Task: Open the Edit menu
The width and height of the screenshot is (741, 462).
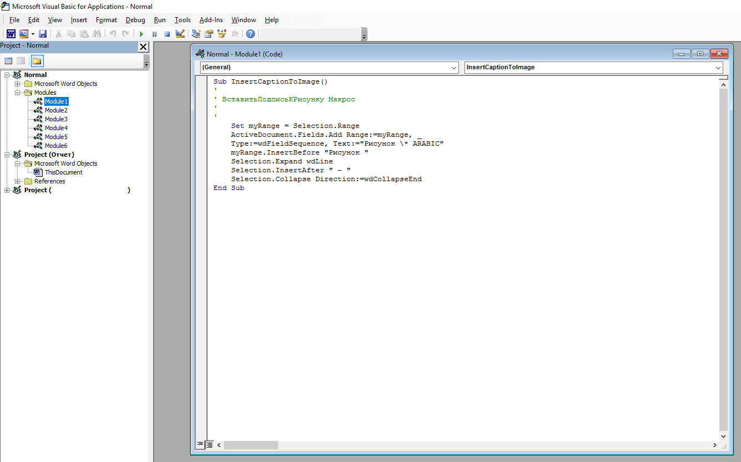Action: [34, 20]
